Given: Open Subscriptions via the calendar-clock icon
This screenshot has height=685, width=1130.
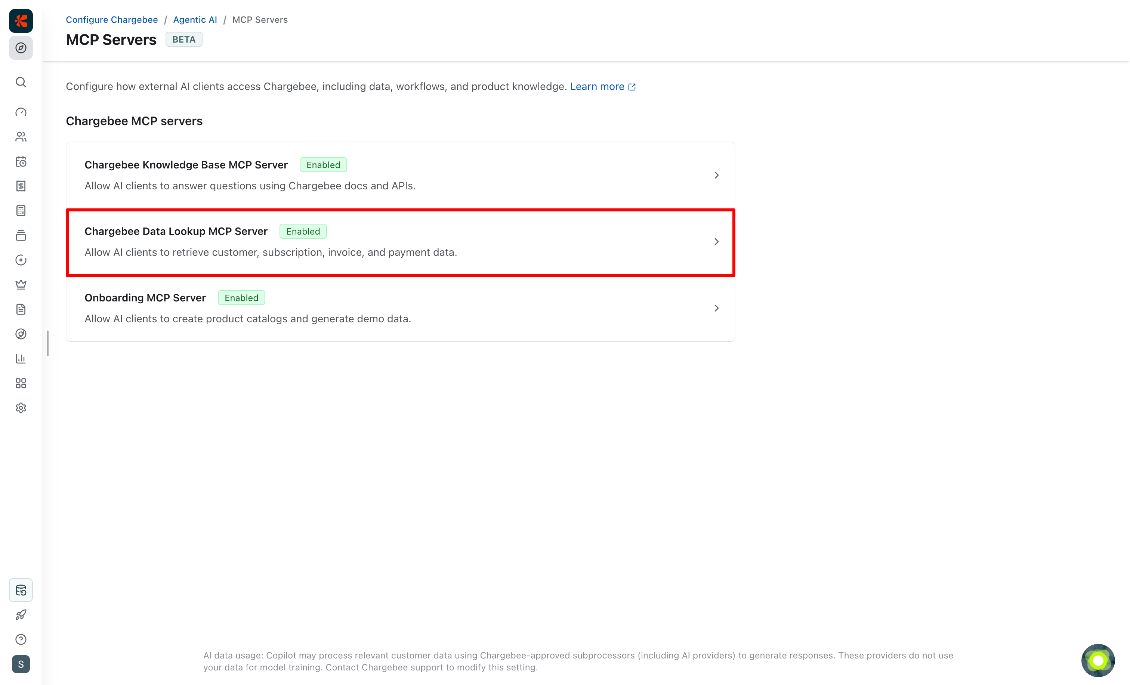Looking at the screenshot, I should pyautogui.click(x=21, y=161).
